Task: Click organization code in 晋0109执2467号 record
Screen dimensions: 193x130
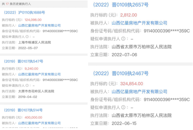Action: pos(167,100)
